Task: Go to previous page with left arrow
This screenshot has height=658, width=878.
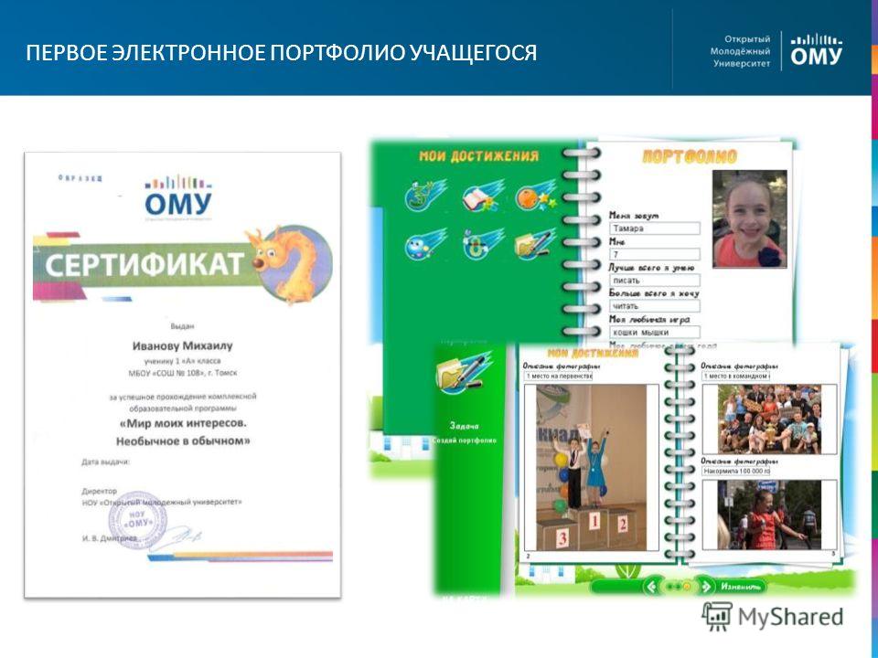Action: (x=650, y=587)
